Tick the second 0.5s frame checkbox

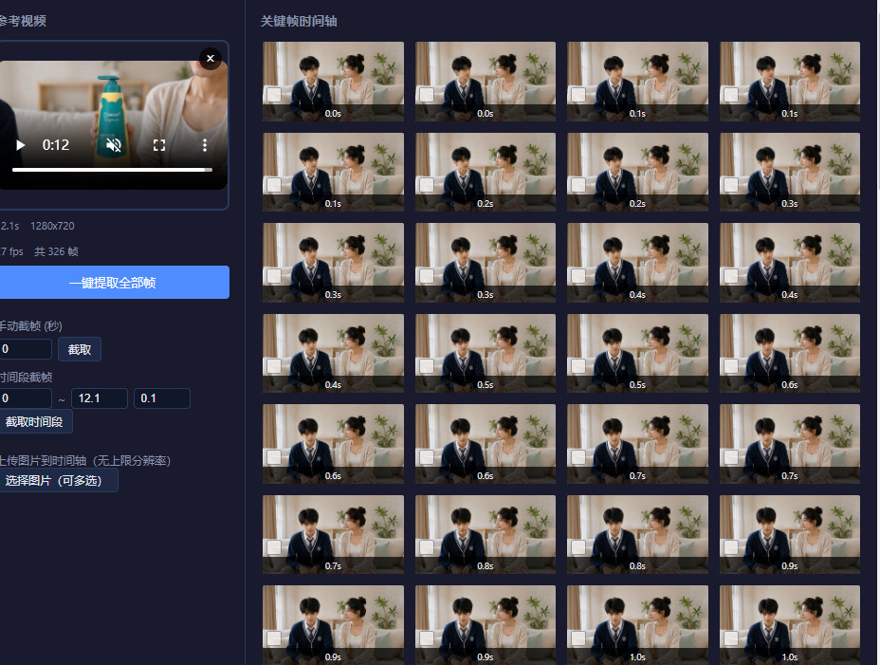point(578,366)
